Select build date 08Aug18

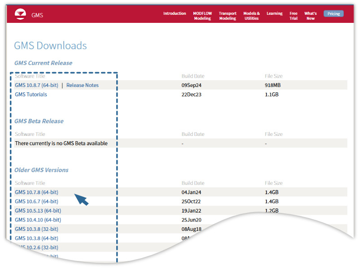[192, 229]
